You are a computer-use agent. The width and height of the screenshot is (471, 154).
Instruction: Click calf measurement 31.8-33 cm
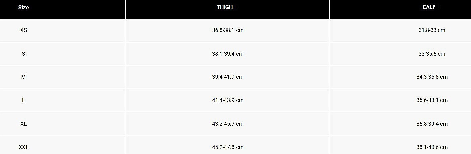(x=432, y=30)
